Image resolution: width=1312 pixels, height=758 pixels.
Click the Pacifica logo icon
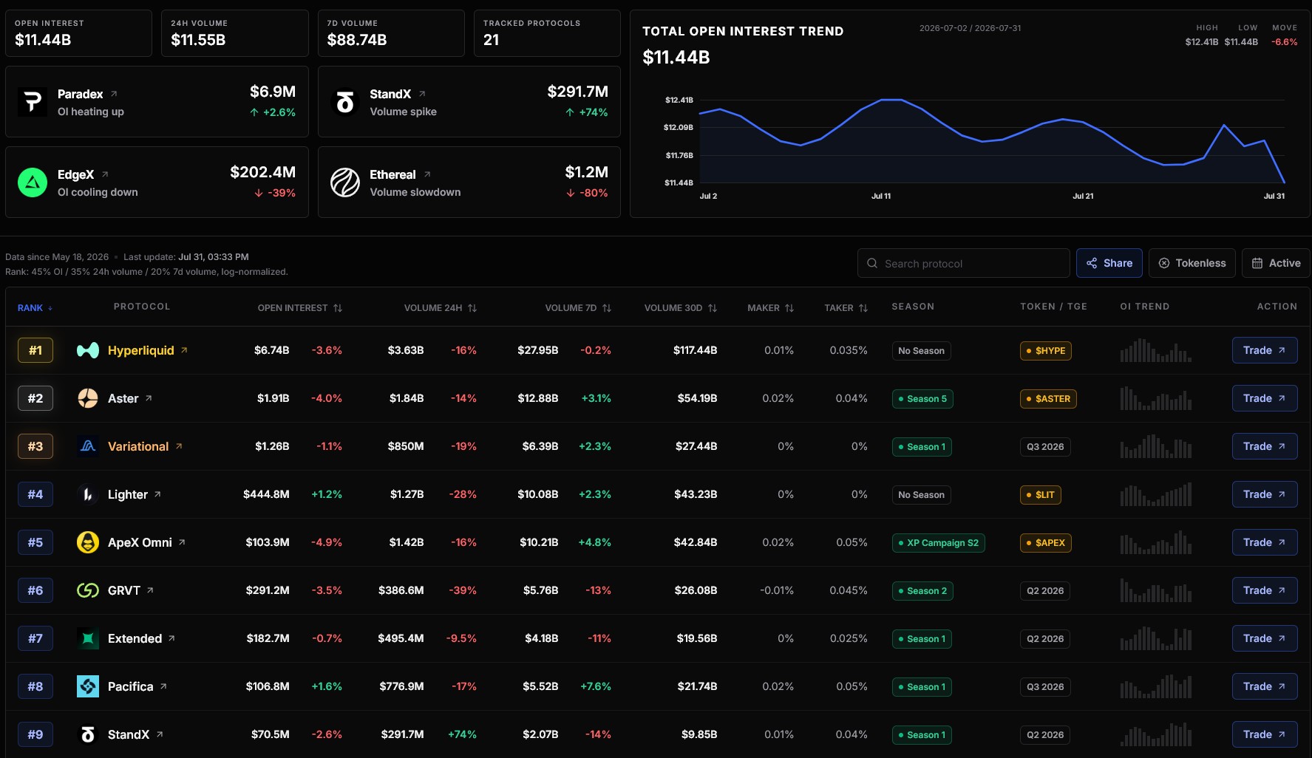tap(88, 686)
